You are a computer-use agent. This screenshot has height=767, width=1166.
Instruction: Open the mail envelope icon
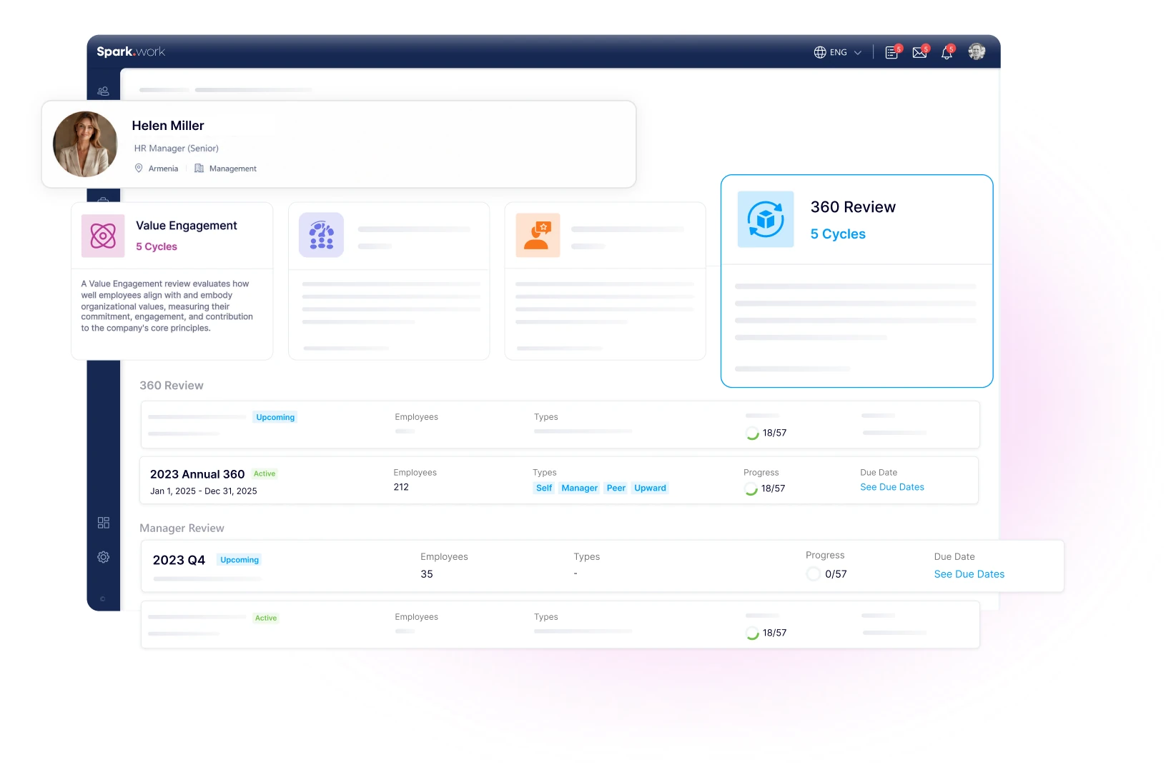[x=920, y=52]
